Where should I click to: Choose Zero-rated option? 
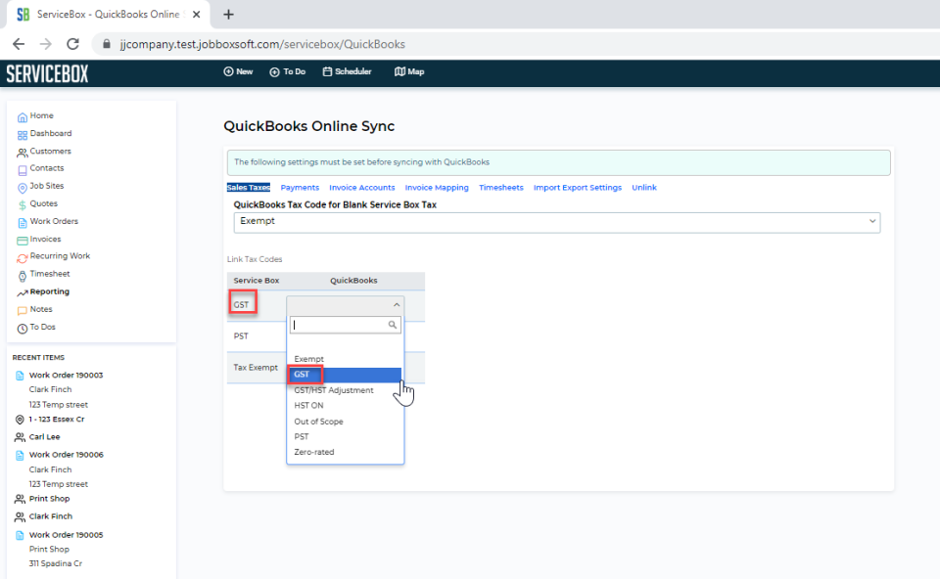tap(314, 452)
